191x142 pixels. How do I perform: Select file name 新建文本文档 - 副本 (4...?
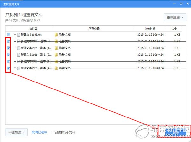[x=36, y=68]
